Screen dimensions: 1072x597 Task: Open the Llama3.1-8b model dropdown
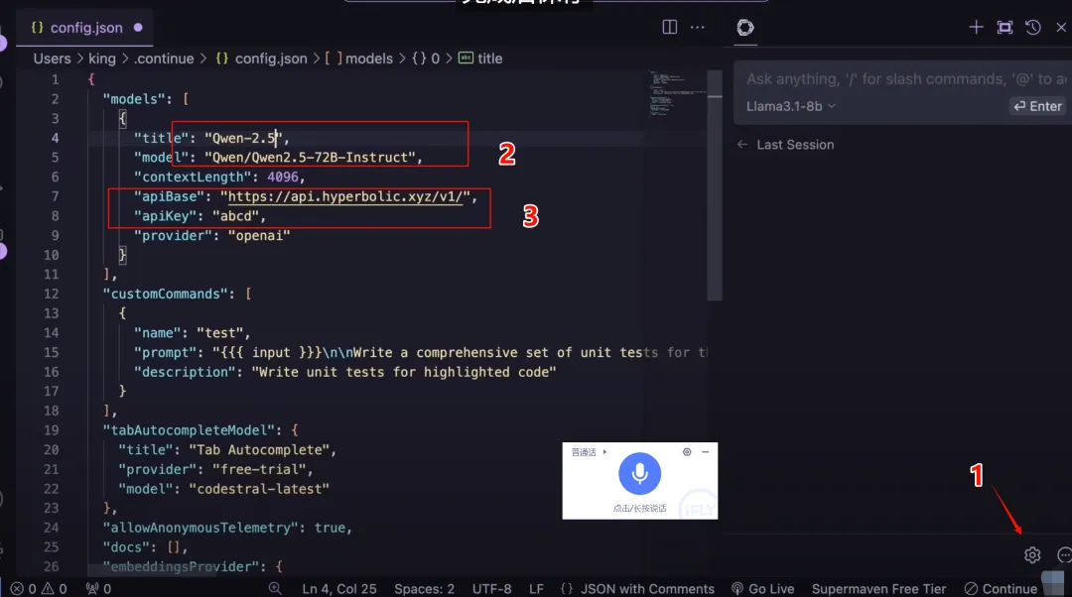tap(791, 106)
